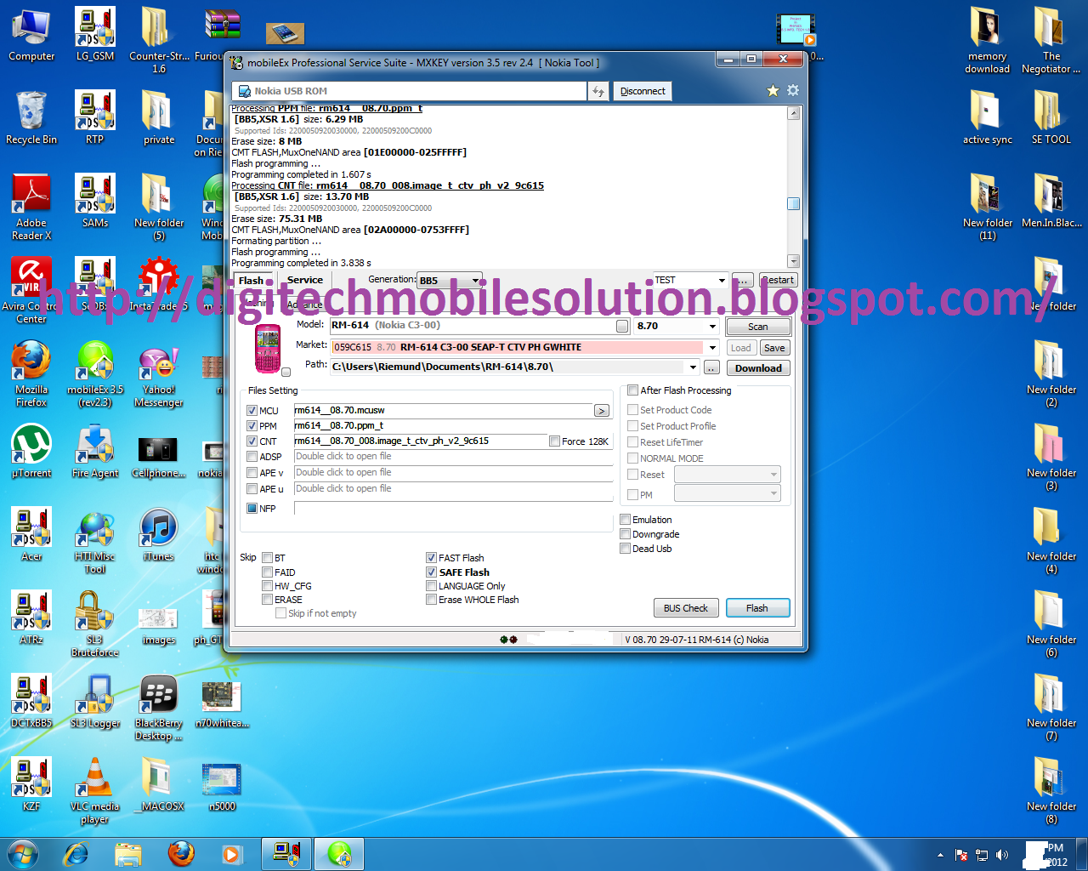Open Windows Explorer from the taskbar

[128, 853]
